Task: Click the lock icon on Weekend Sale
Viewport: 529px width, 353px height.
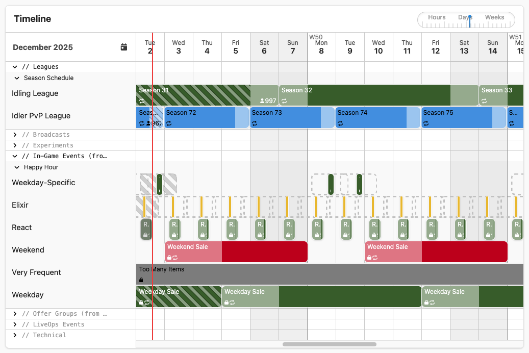Action: [168, 257]
